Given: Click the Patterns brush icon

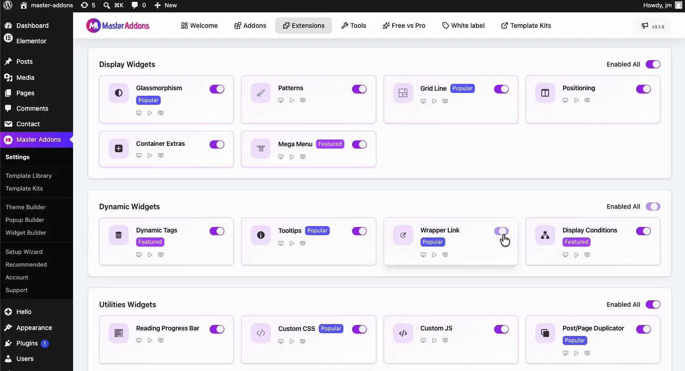Looking at the screenshot, I should 261,93.
